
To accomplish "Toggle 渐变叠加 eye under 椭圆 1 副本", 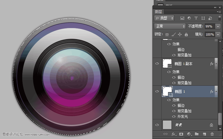I will [x=174, y=83].
